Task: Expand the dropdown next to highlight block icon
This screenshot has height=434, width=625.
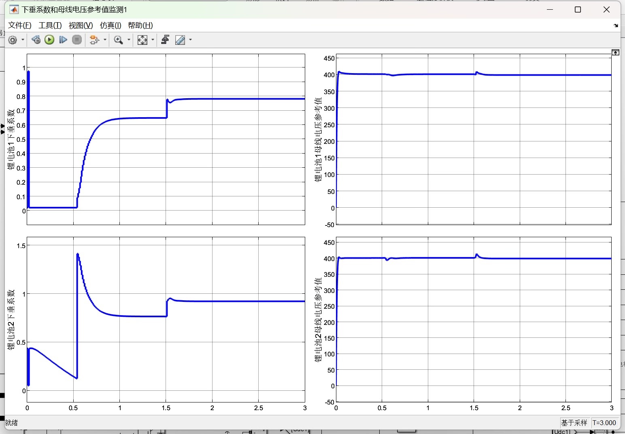Action: click(105, 40)
